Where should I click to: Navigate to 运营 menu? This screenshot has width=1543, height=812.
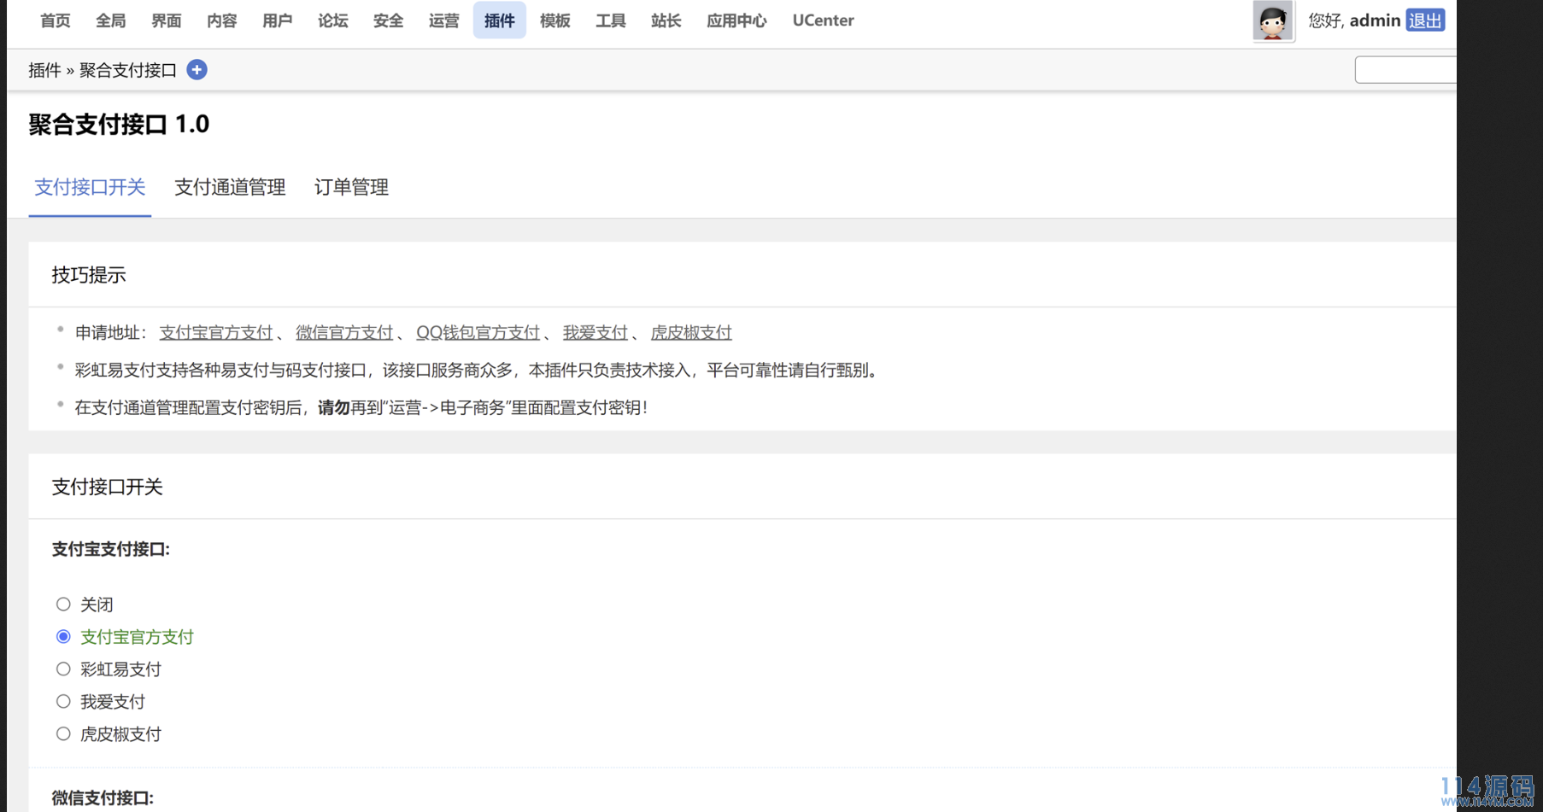(443, 20)
